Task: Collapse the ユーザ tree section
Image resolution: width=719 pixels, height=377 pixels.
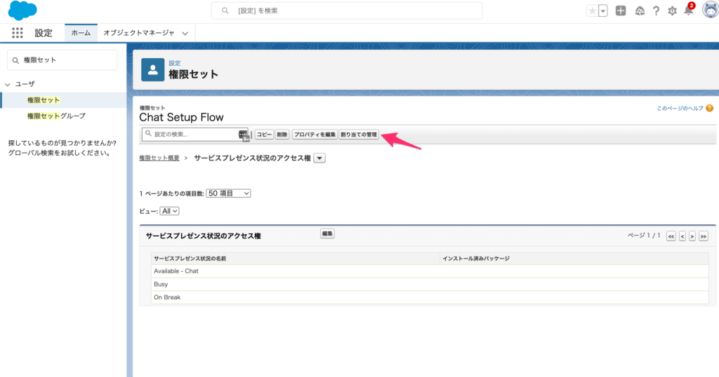Action: pos(8,84)
